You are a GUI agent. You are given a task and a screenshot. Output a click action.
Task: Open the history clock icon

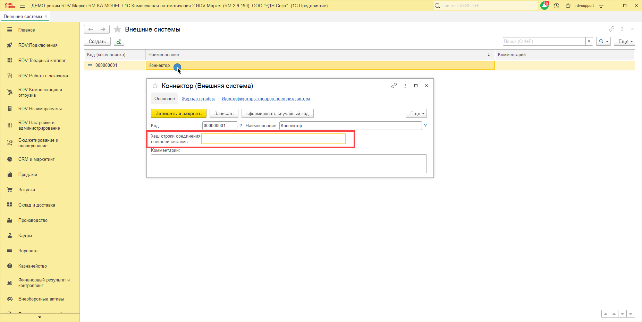tap(556, 6)
